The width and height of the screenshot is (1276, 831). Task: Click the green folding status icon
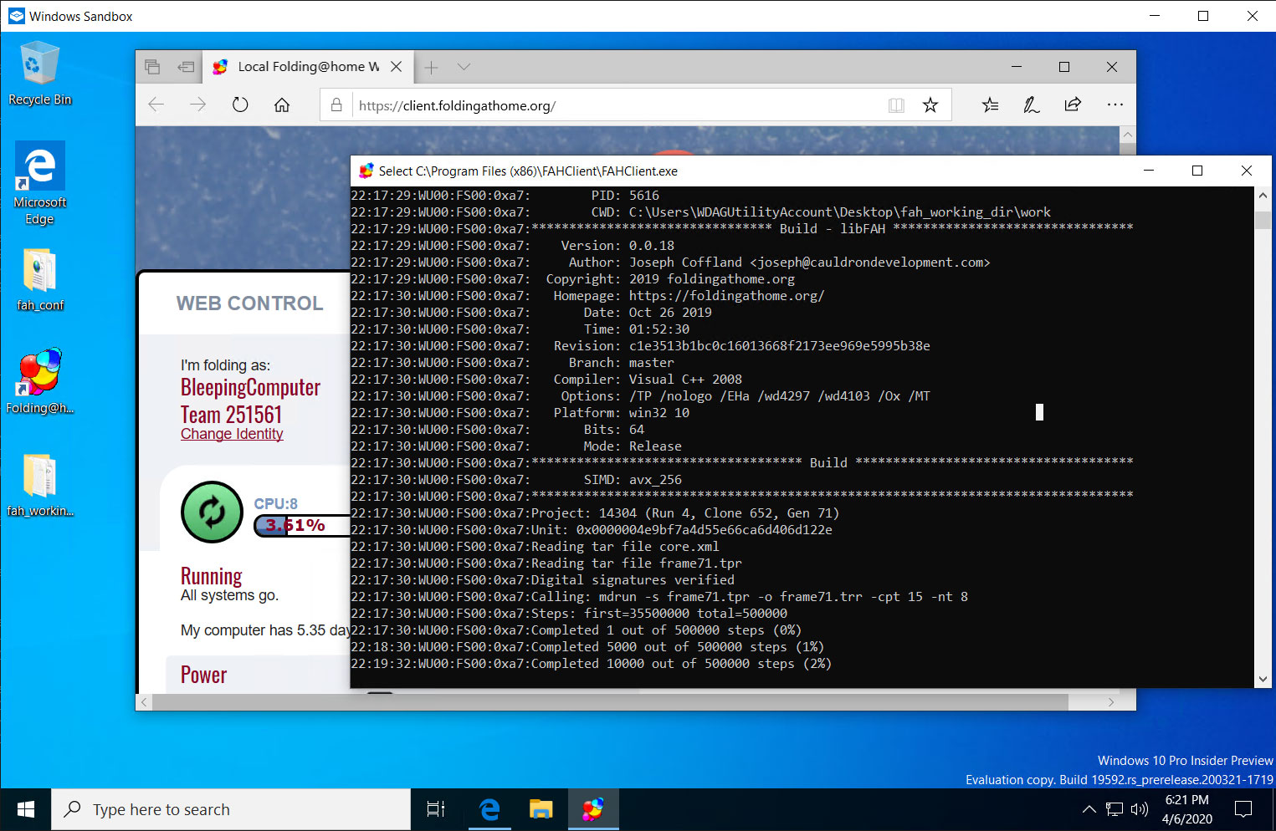click(212, 512)
